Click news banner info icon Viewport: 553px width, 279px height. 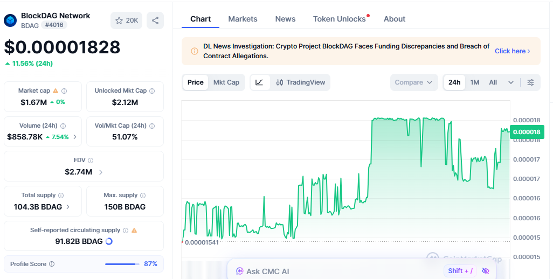click(x=195, y=51)
